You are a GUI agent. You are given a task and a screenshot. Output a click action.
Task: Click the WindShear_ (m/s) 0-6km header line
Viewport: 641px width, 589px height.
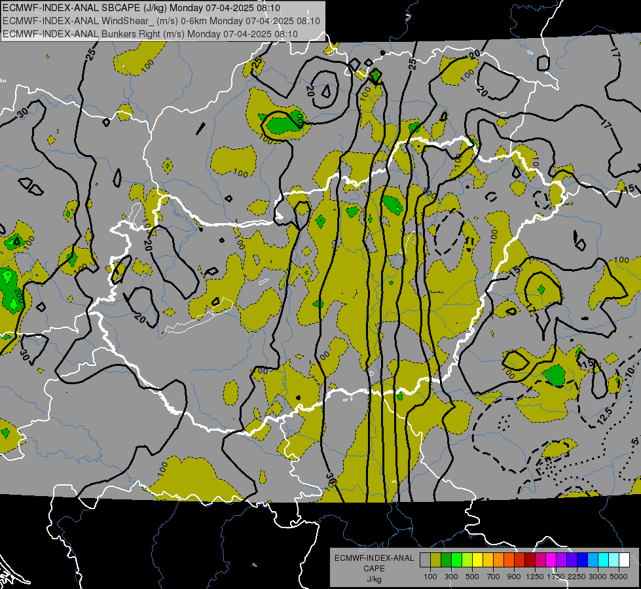(161, 21)
